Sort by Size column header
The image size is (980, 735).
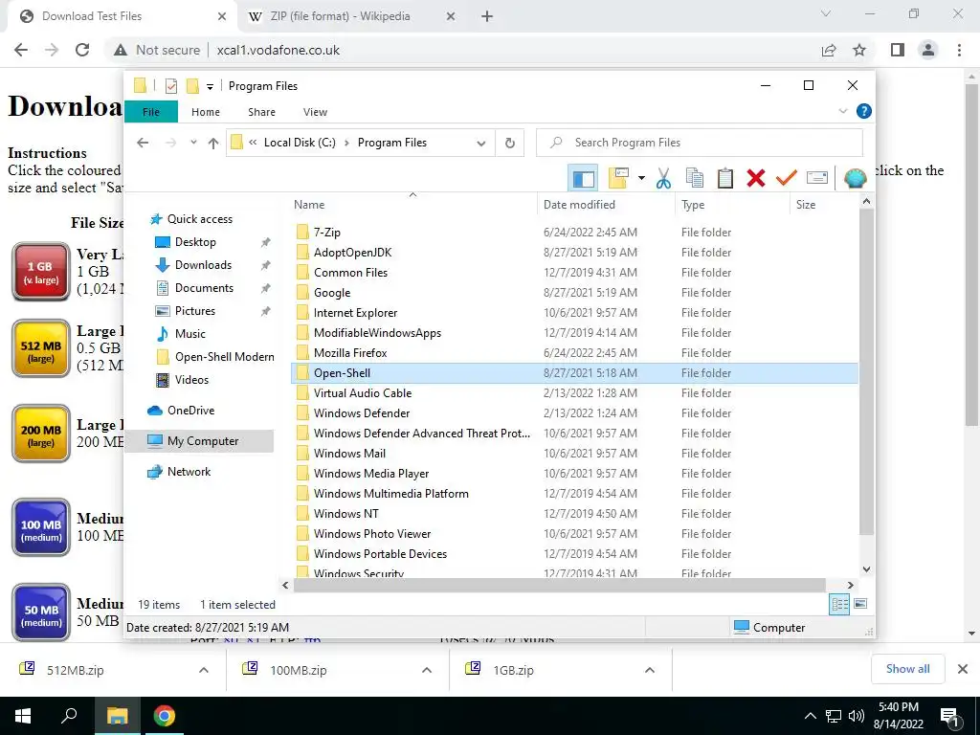(x=824, y=205)
